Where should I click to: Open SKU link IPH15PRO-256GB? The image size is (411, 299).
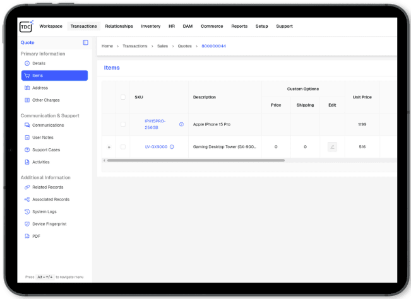point(155,124)
